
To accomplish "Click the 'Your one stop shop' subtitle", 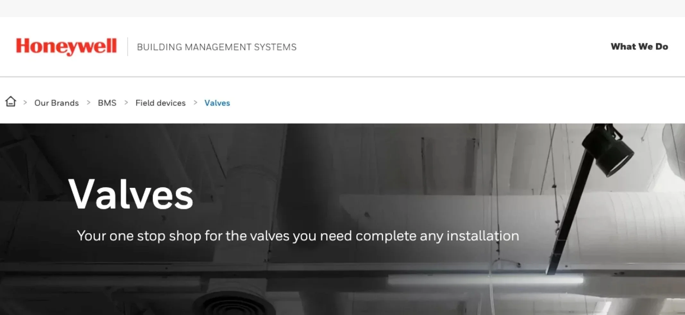I will (x=298, y=236).
